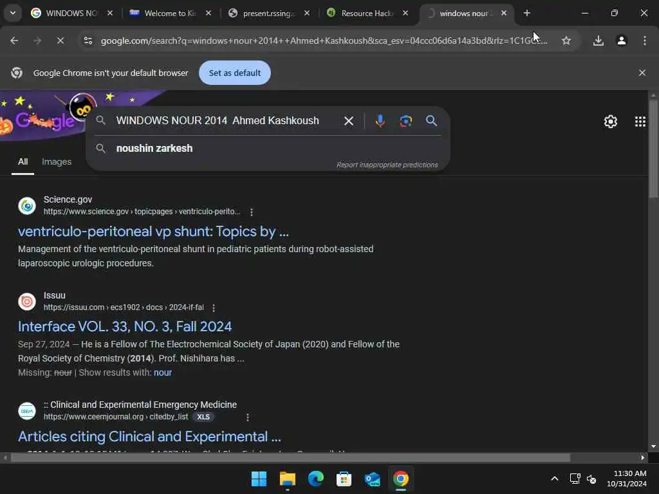This screenshot has width=659, height=494.
Task: Click the Chrome taskbar icon
Action: pyautogui.click(x=400, y=479)
